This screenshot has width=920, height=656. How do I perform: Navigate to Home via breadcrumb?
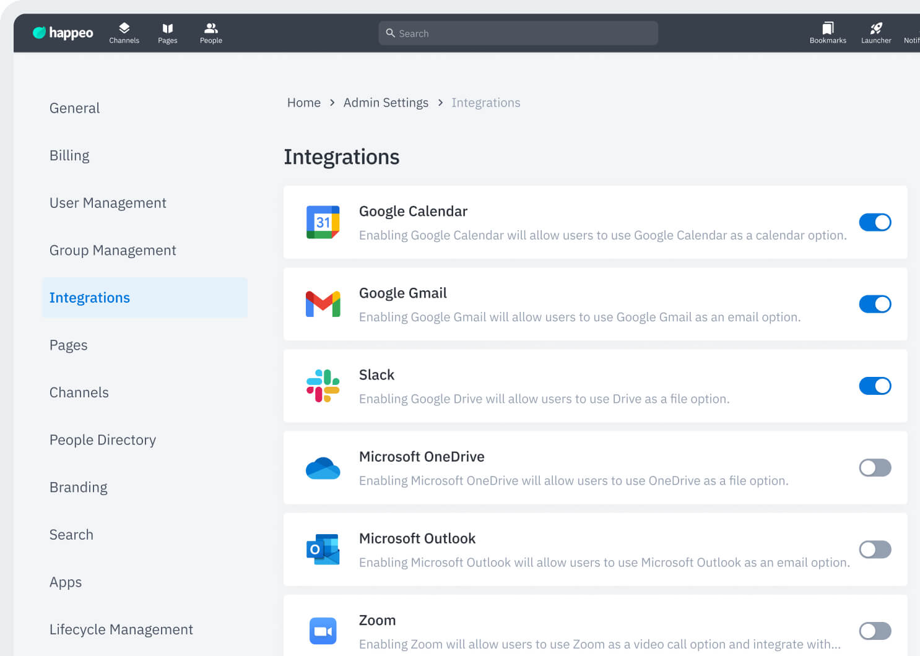tap(303, 102)
